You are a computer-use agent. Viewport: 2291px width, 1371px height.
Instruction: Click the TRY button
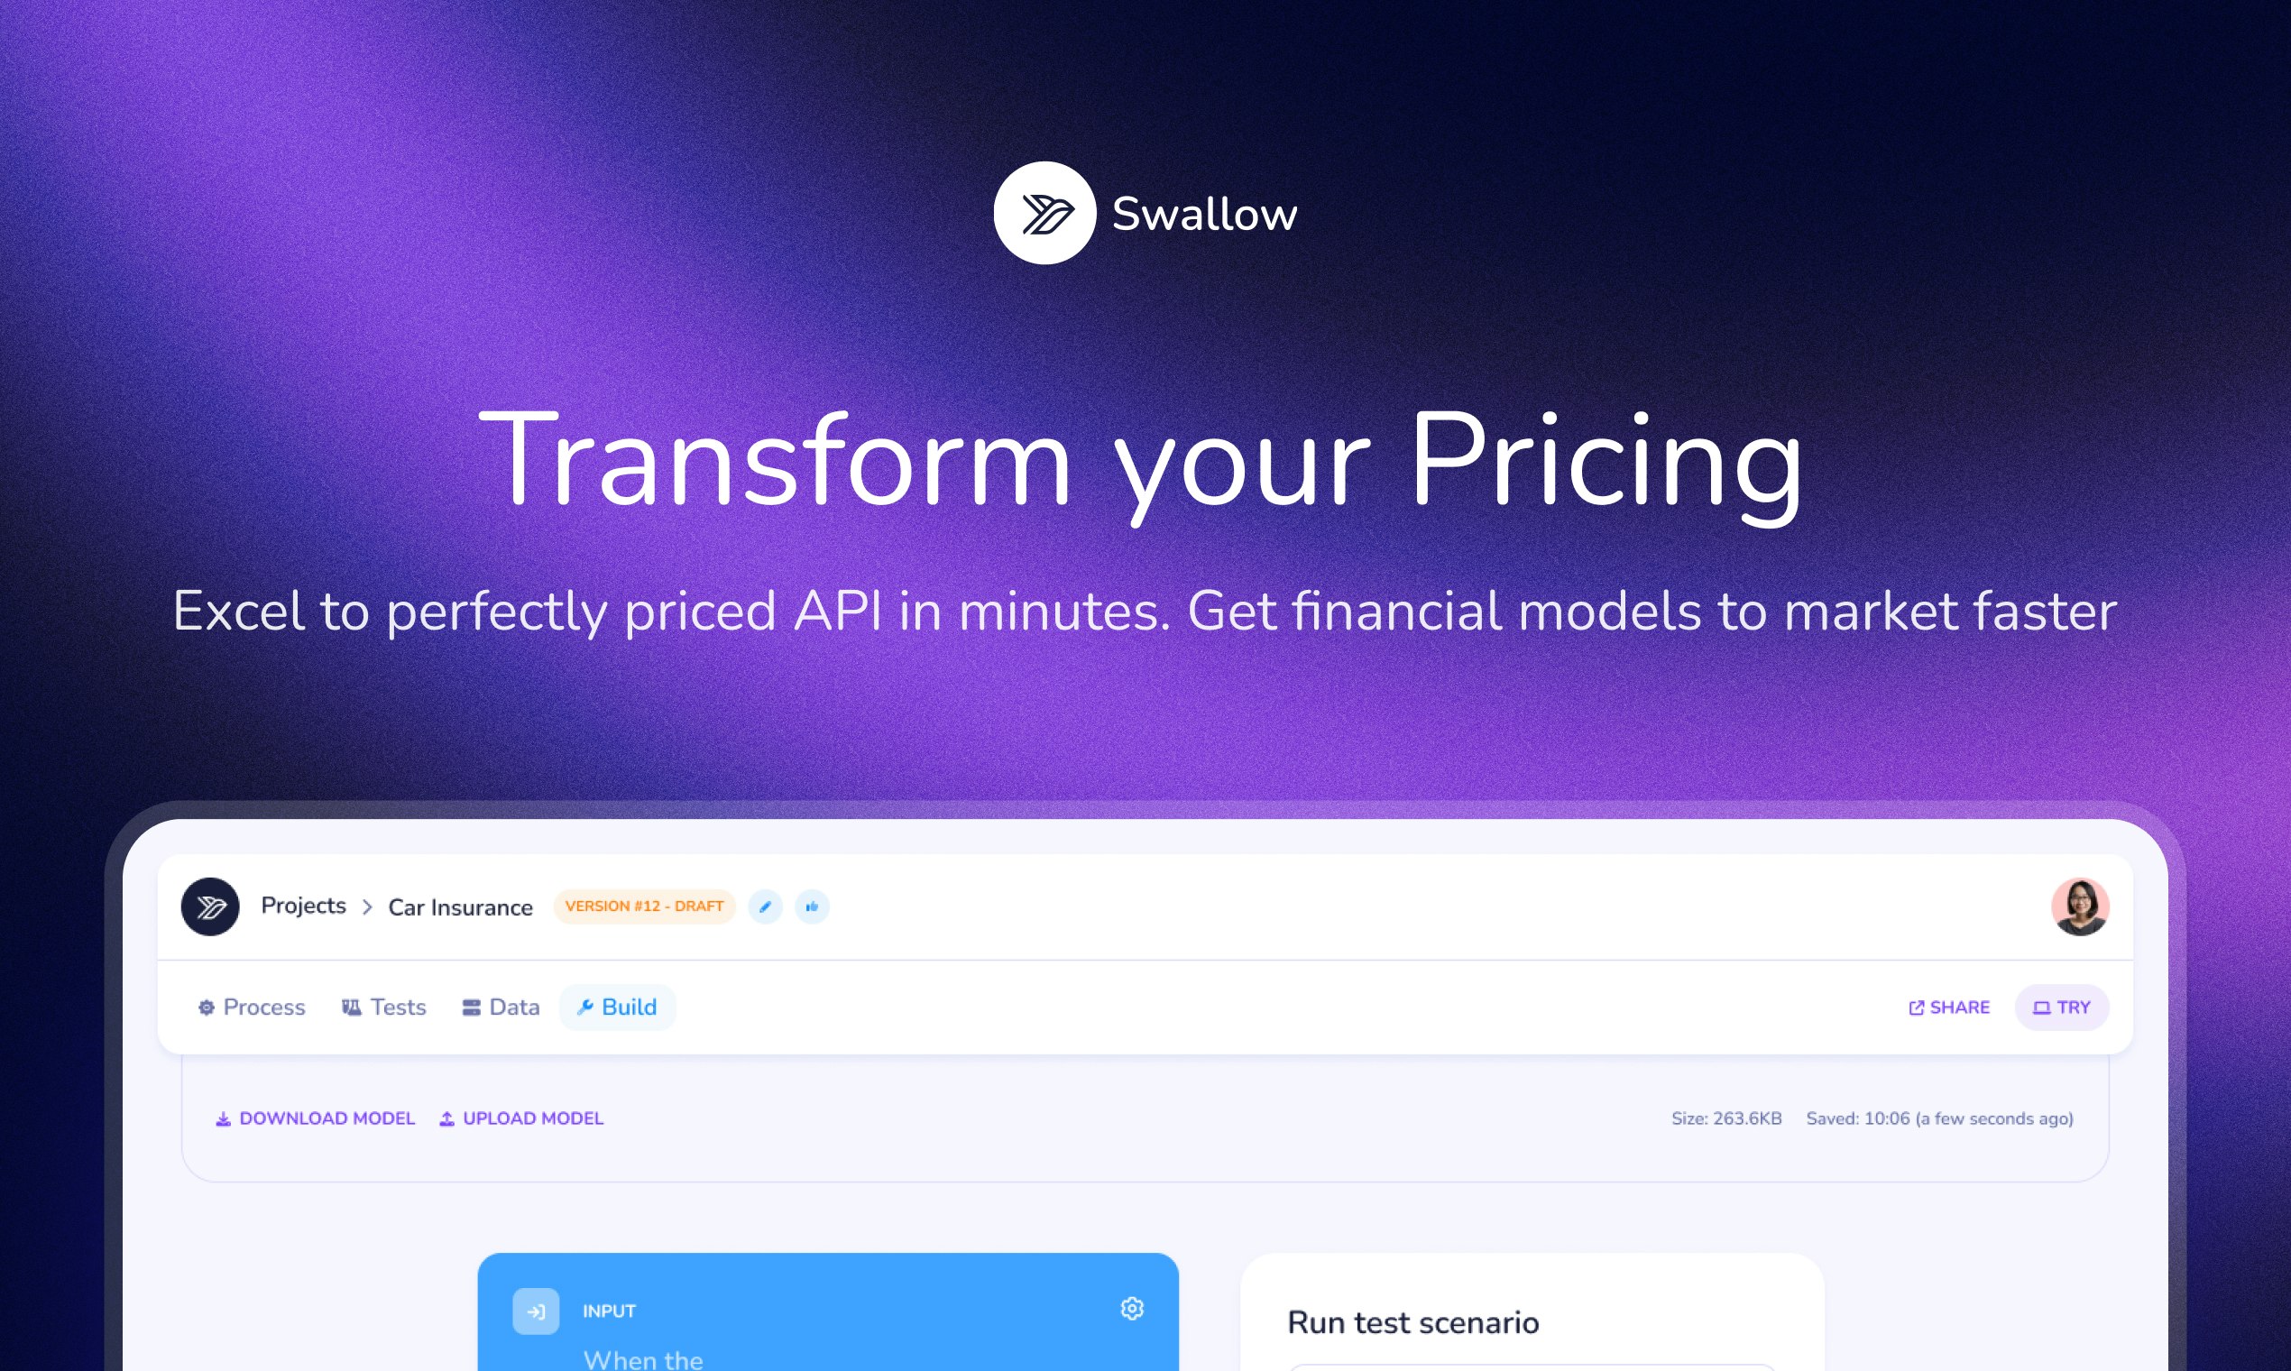pyautogui.click(x=2061, y=1006)
